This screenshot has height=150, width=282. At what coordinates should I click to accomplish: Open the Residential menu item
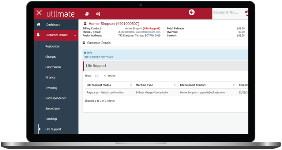pyautogui.click(x=52, y=46)
